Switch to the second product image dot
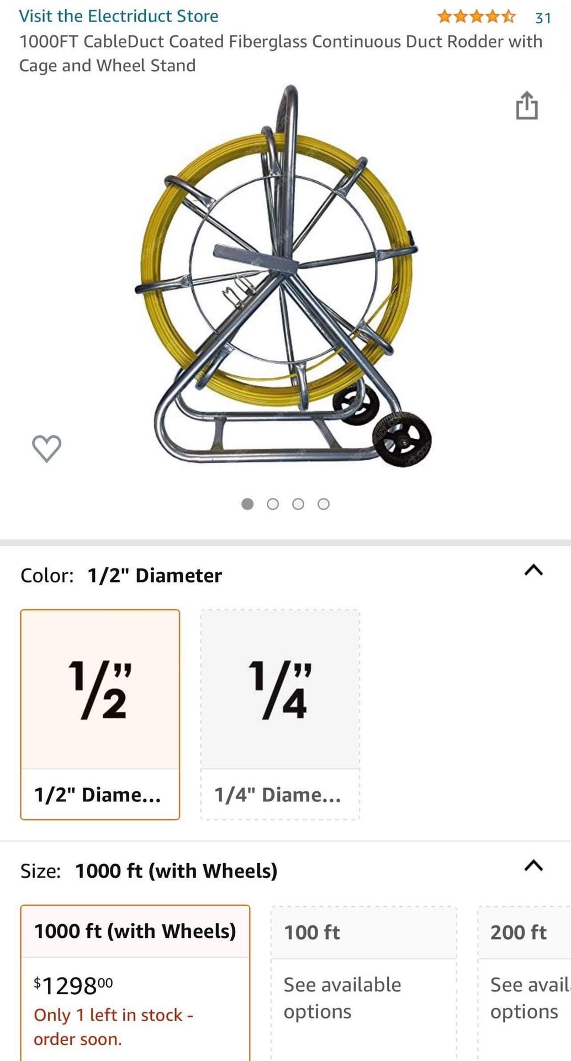571x1061 pixels. coord(273,504)
